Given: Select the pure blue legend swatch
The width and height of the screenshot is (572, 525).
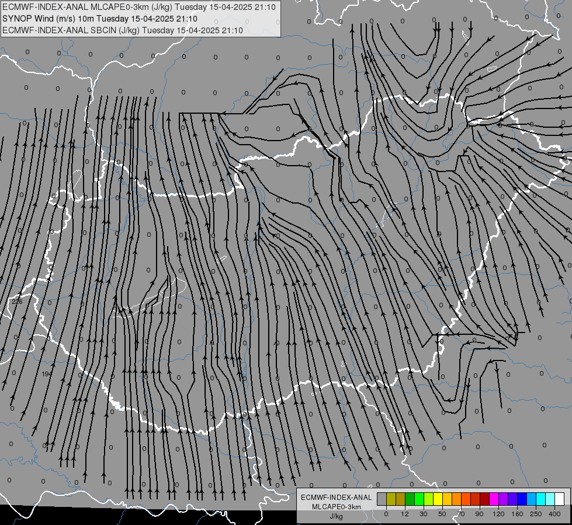Looking at the screenshot, I should (522, 499).
